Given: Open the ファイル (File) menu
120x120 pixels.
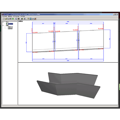Looking at the screenshot, I should 4,16.
